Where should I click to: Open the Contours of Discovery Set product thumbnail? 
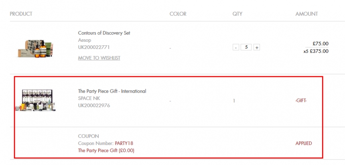tap(35, 48)
